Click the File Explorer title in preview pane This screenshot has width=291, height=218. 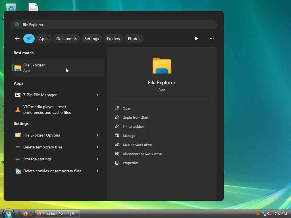[x=162, y=83]
